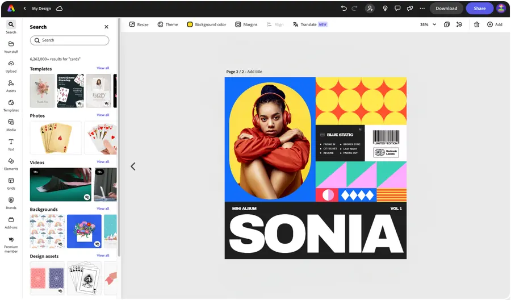
Task: Choose the hand holding cards photo
Action: click(100, 137)
